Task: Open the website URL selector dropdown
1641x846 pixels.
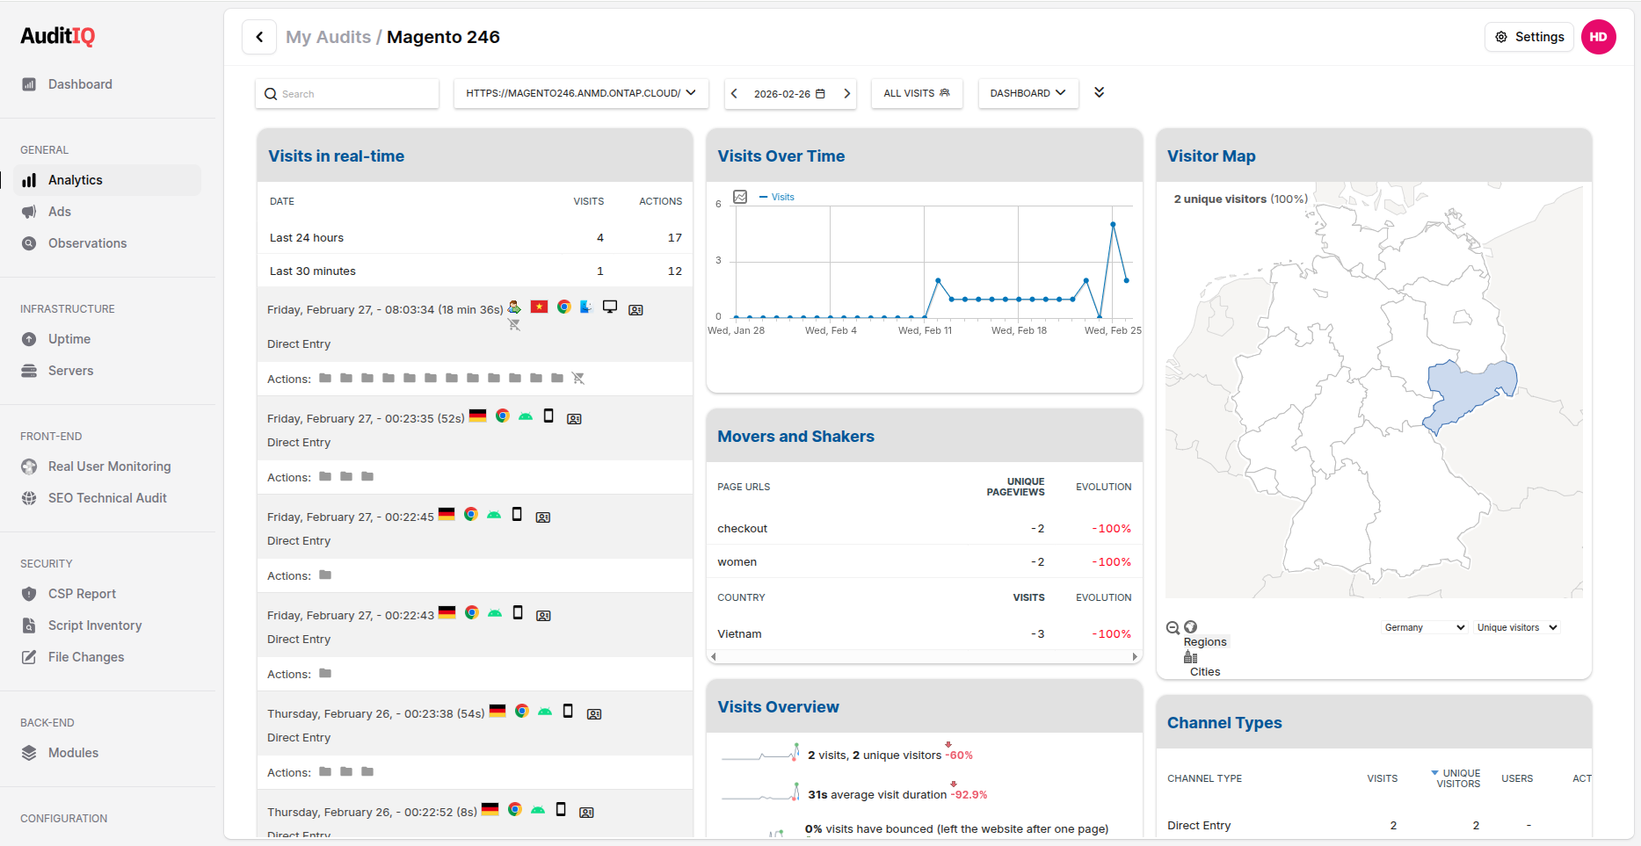Action: pyautogui.click(x=581, y=93)
